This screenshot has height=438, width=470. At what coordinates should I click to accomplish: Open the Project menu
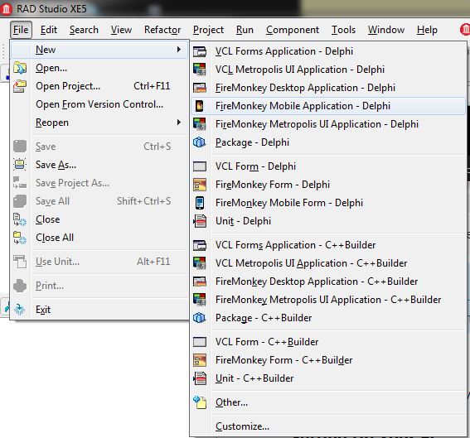coord(208,30)
